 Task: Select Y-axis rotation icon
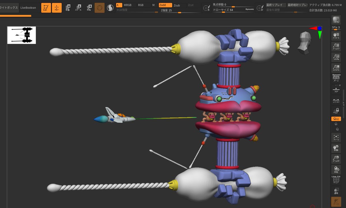point(336,124)
